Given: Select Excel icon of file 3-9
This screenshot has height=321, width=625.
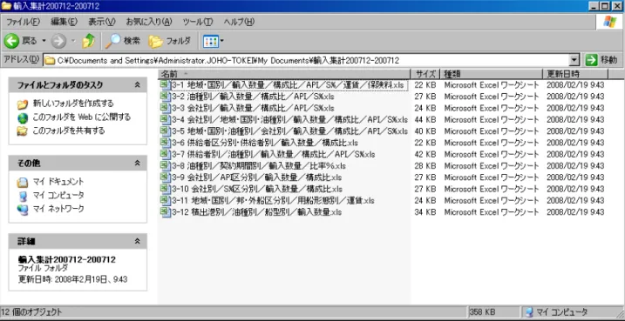Looking at the screenshot, I should 165,177.
